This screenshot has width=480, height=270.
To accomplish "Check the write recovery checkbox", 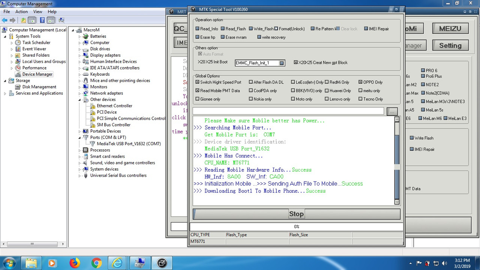I will click(259, 37).
